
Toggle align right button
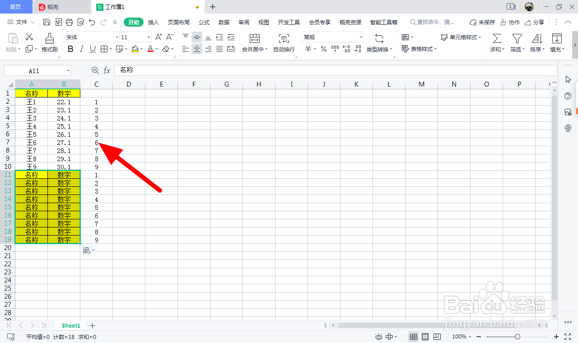[208, 49]
